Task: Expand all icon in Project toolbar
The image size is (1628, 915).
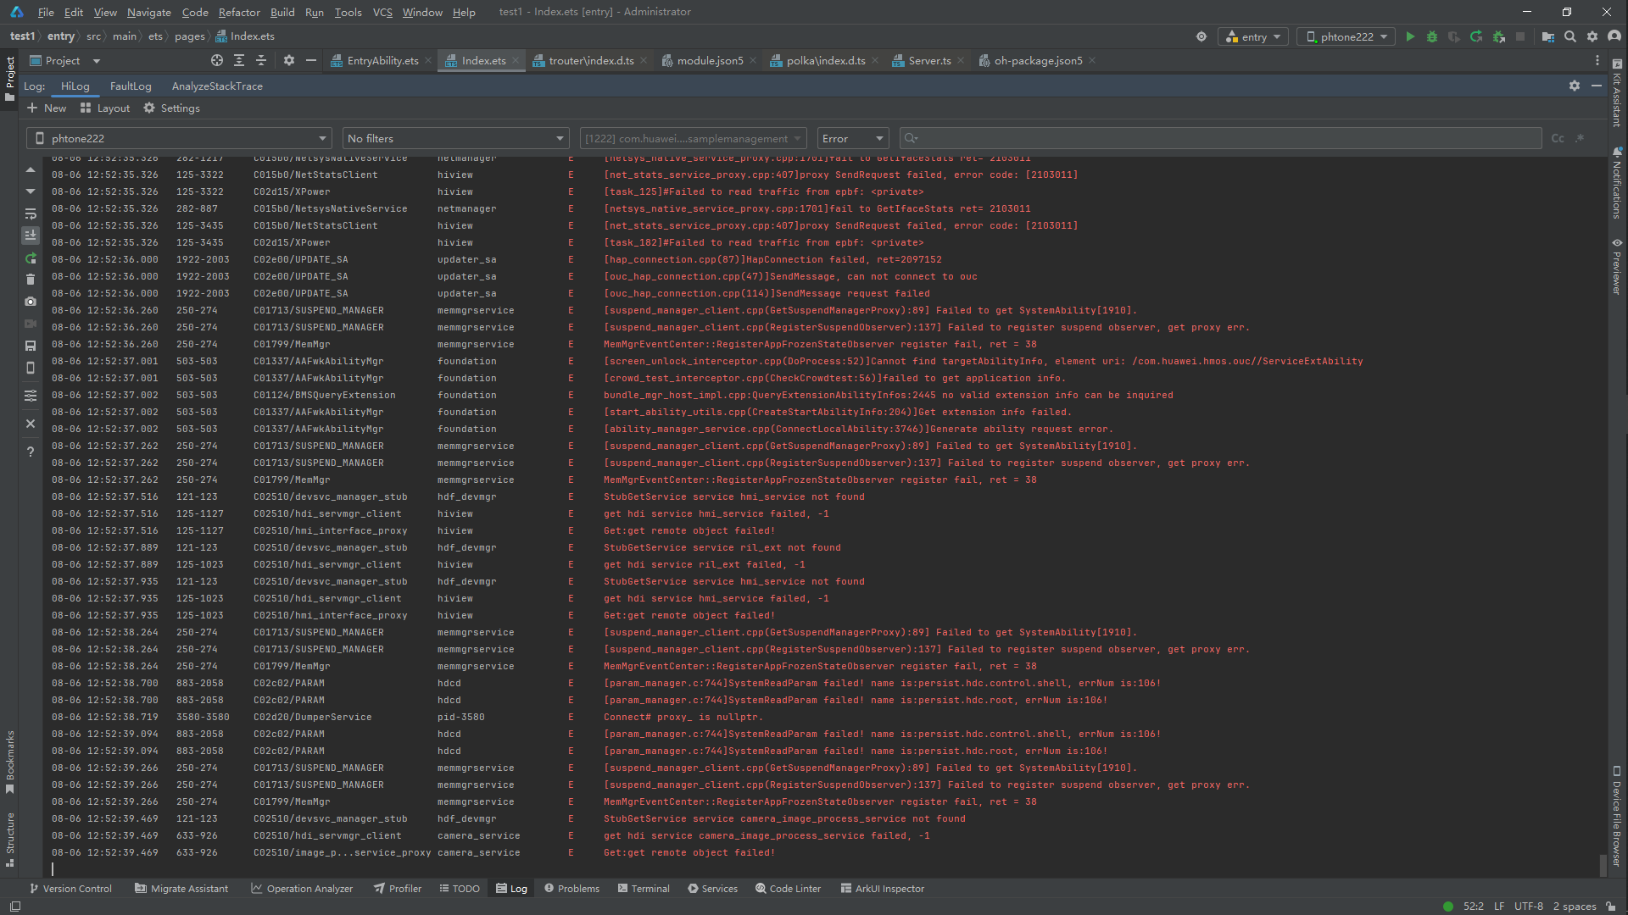Action: coord(239,60)
